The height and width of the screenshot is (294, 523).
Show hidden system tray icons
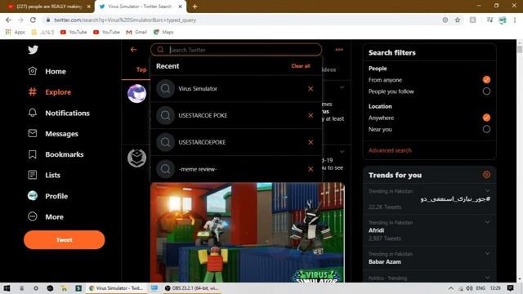(x=451, y=288)
